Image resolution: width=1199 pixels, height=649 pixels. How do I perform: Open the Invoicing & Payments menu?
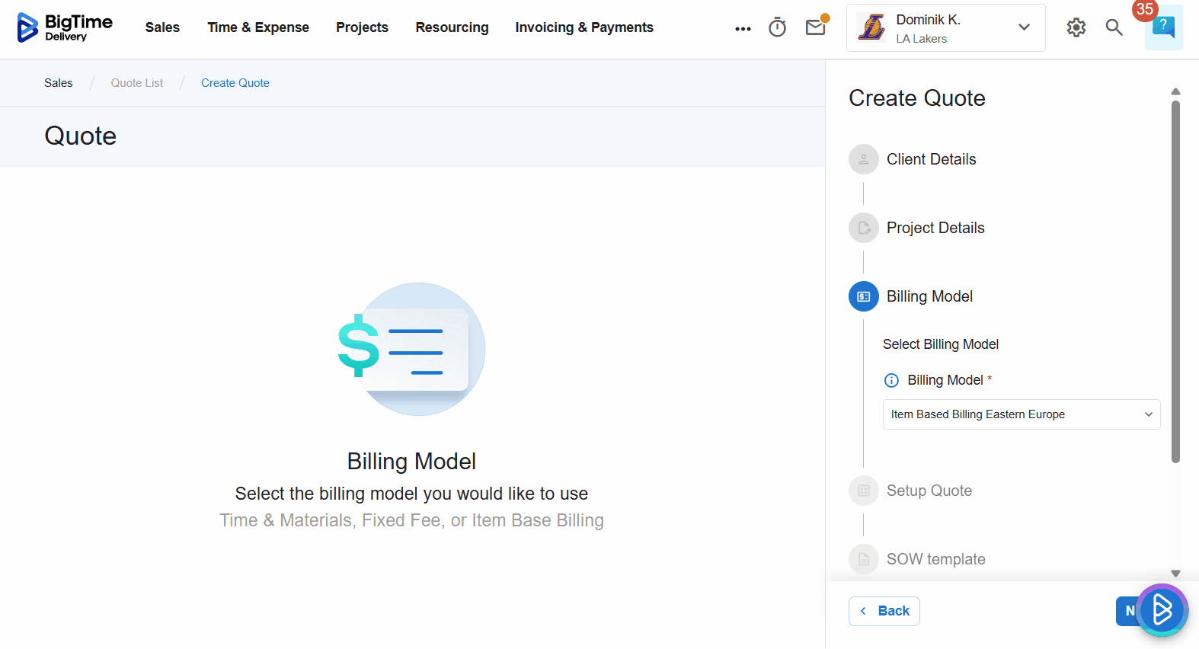(x=584, y=27)
